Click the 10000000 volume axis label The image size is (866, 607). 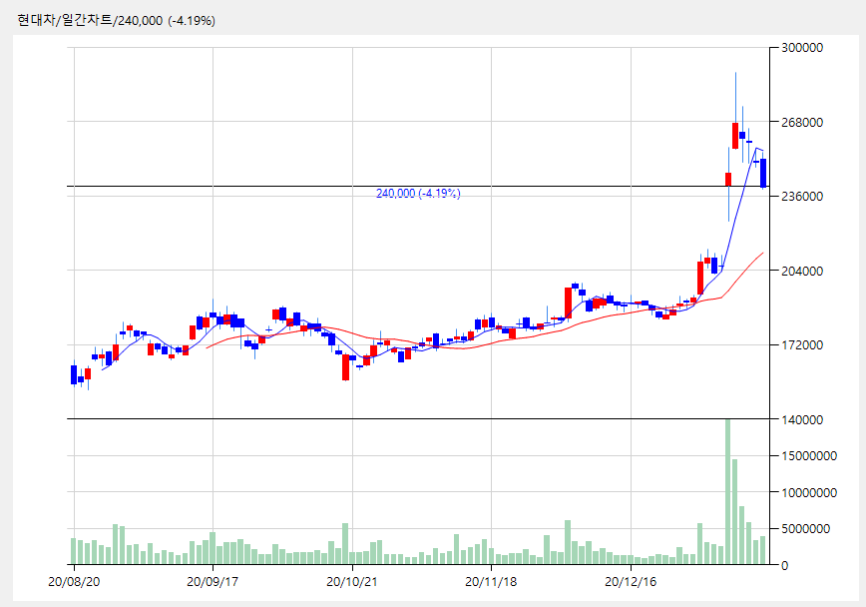coord(809,492)
